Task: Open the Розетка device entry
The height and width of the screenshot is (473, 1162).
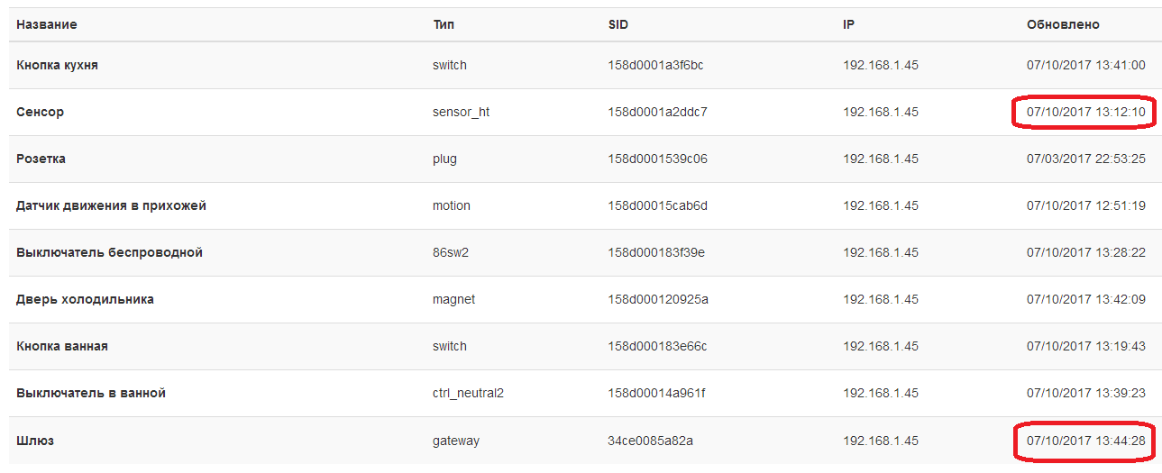Action: click(41, 159)
